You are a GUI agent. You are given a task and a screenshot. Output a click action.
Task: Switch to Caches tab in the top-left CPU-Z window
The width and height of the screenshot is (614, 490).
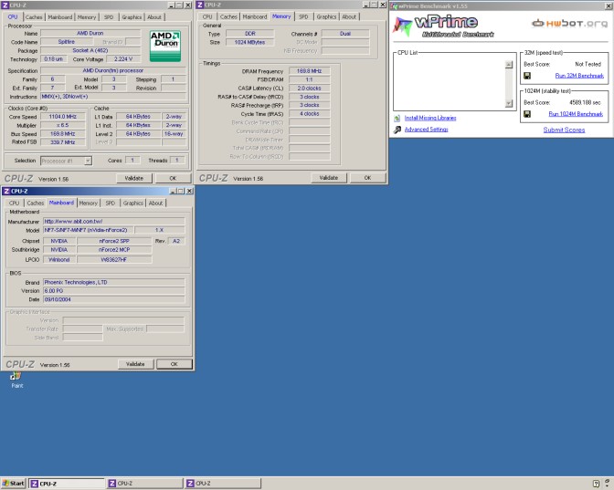coord(34,17)
